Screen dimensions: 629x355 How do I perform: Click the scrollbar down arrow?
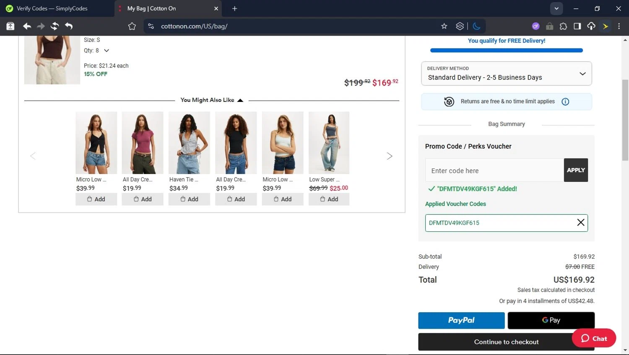tap(625, 350)
